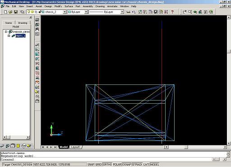Open a file with the Open icon
This screenshot has width=231, height=167.
[x=10, y=12]
